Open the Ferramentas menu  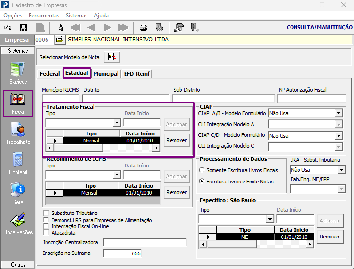pos(44,16)
